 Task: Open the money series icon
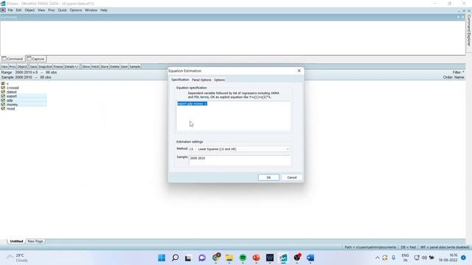(x=3, y=105)
